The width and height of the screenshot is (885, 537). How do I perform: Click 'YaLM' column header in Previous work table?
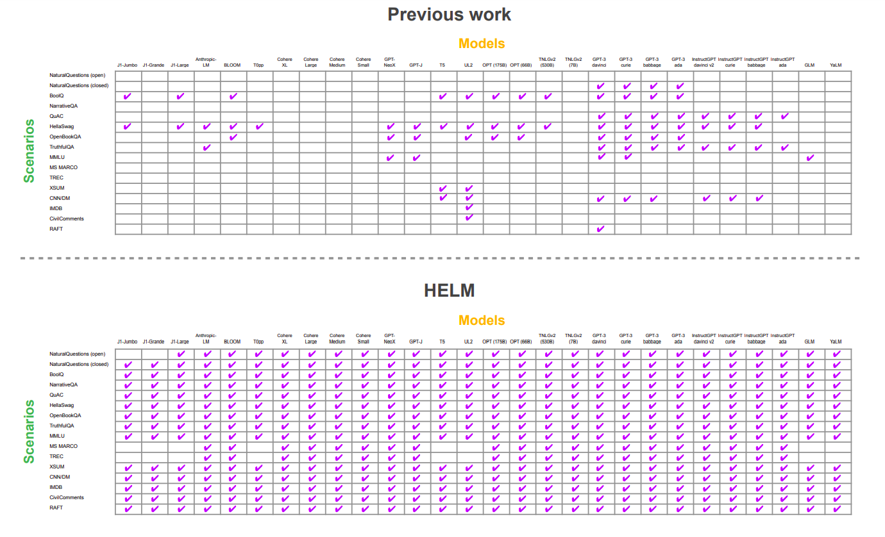(x=836, y=65)
